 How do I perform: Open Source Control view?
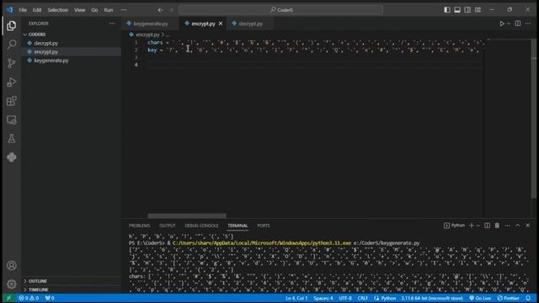(11, 63)
